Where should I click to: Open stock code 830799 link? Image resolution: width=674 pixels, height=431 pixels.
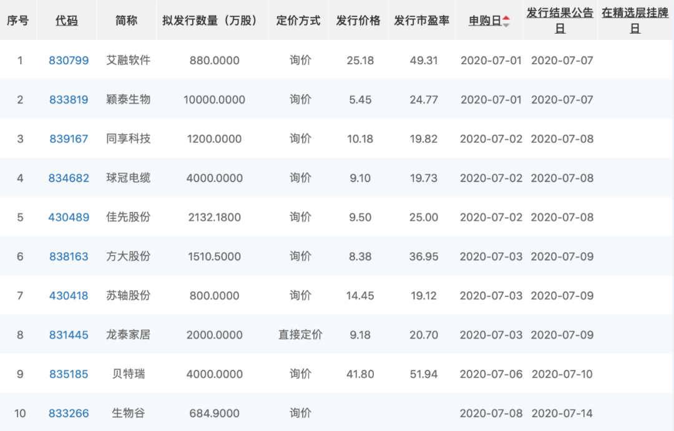point(69,61)
